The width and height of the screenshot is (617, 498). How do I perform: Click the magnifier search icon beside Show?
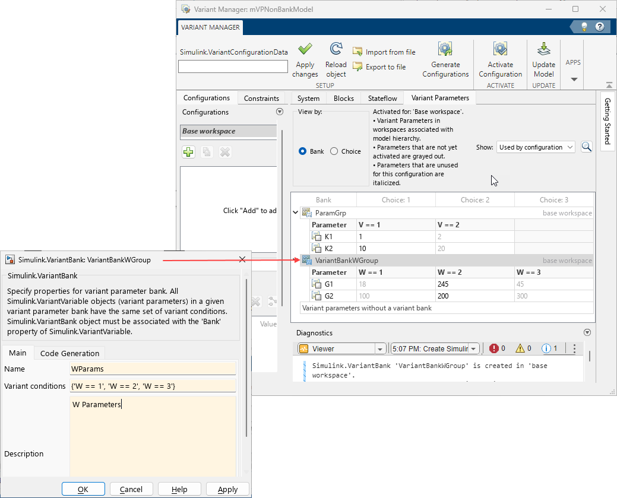pyautogui.click(x=586, y=147)
